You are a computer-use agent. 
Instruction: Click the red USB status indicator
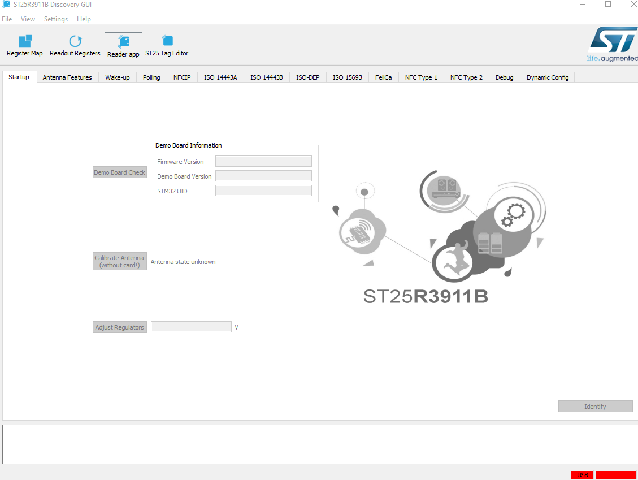(581, 475)
